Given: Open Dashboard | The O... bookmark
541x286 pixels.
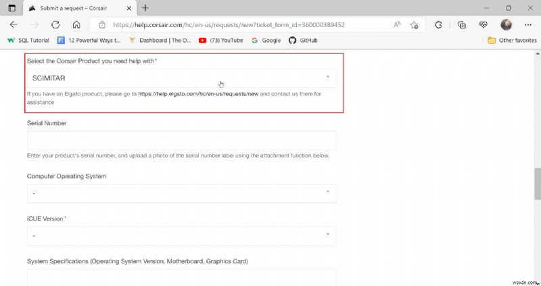Looking at the screenshot, I should point(160,41).
